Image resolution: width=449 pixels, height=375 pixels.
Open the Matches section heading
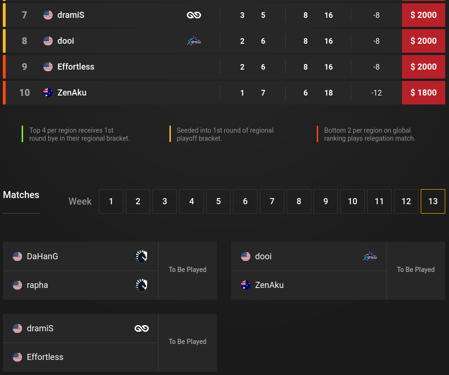(21, 195)
